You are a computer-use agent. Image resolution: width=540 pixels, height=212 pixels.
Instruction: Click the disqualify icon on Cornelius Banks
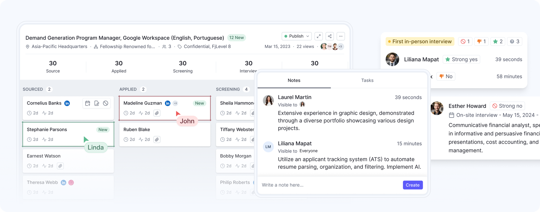click(106, 103)
